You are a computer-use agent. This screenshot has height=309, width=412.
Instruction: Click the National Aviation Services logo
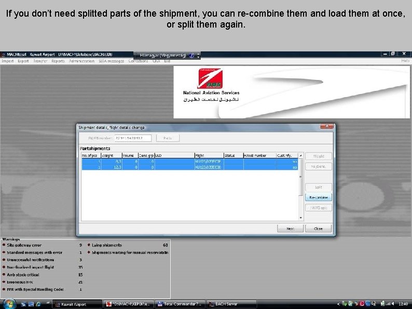(x=211, y=86)
